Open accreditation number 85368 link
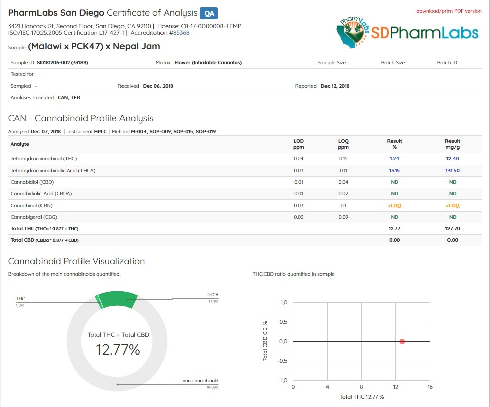The width and height of the screenshot is (490, 407). (x=181, y=33)
